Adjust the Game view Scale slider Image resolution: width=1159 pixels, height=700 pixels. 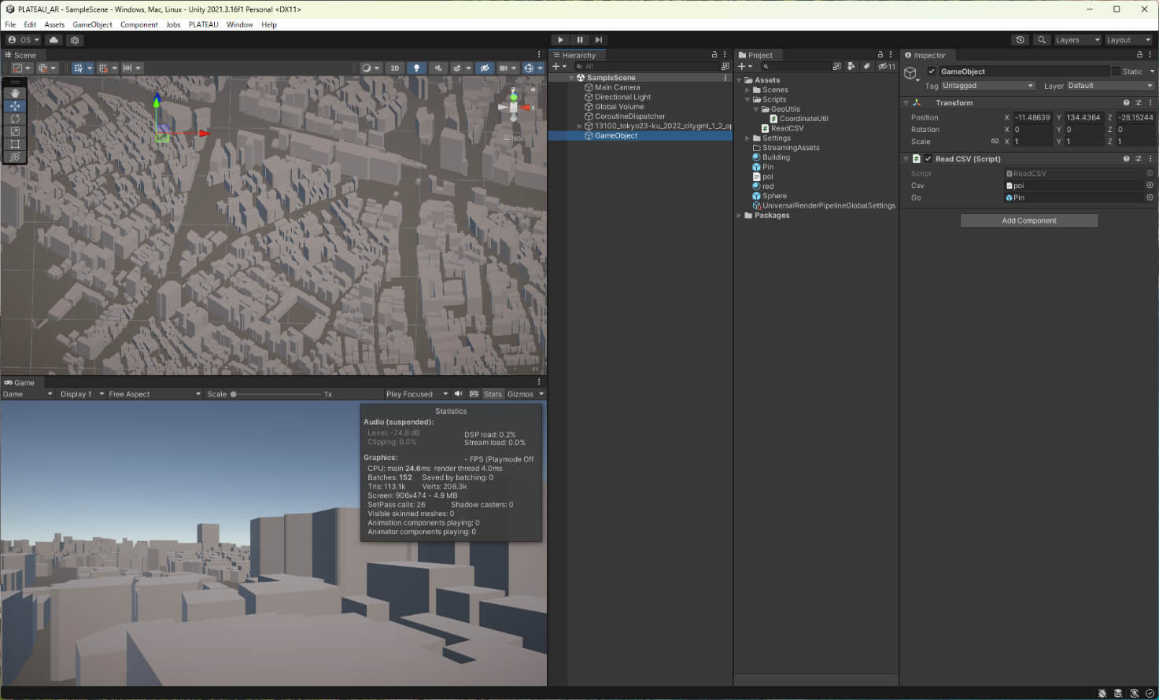pos(275,394)
